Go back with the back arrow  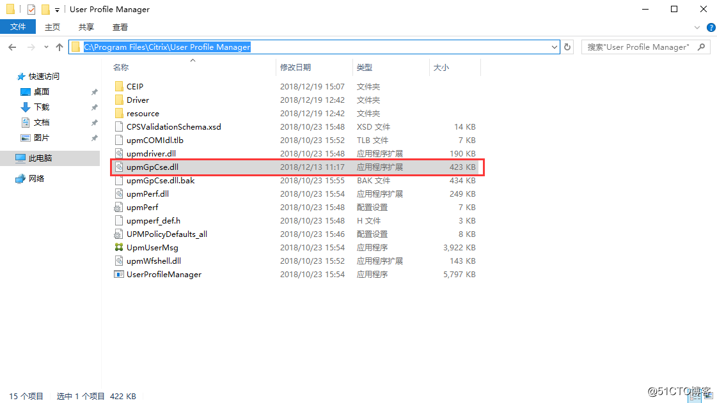click(x=12, y=47)
